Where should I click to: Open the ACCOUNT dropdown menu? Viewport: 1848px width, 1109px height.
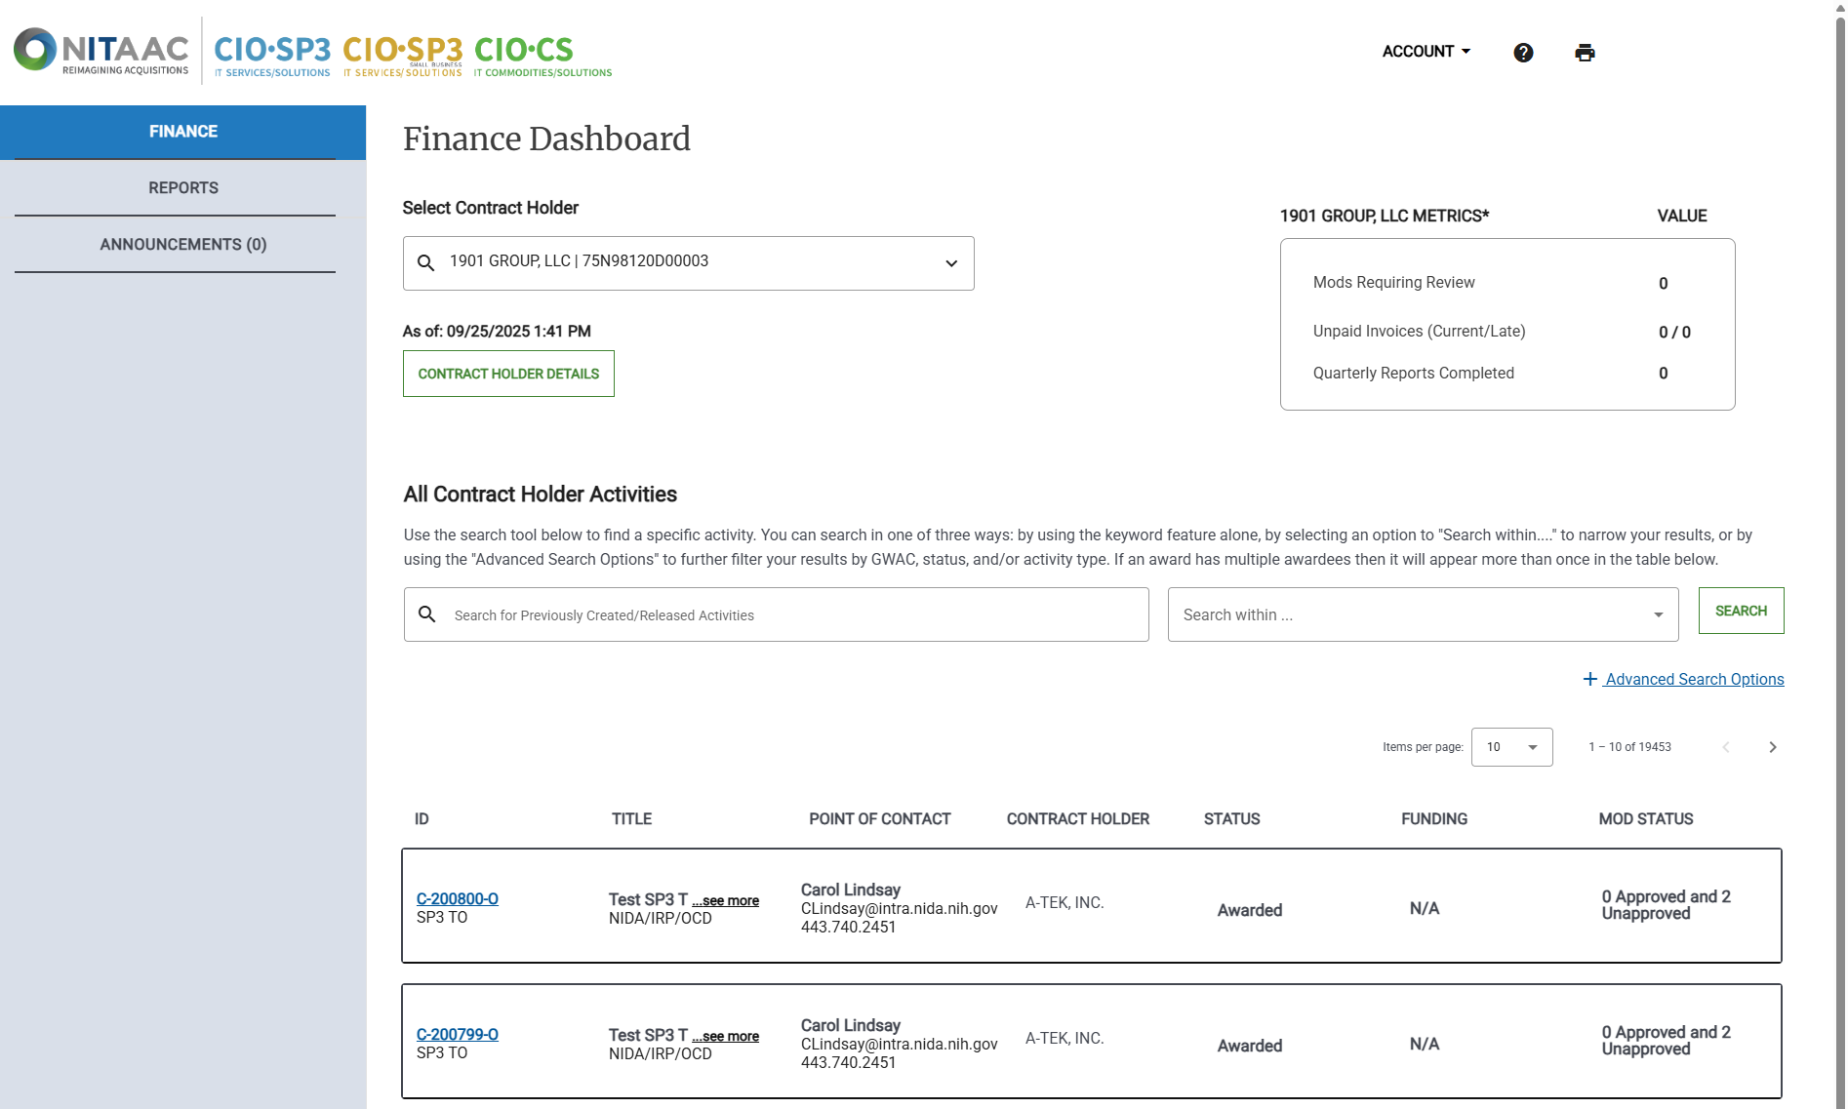[x=1426, y=51]
